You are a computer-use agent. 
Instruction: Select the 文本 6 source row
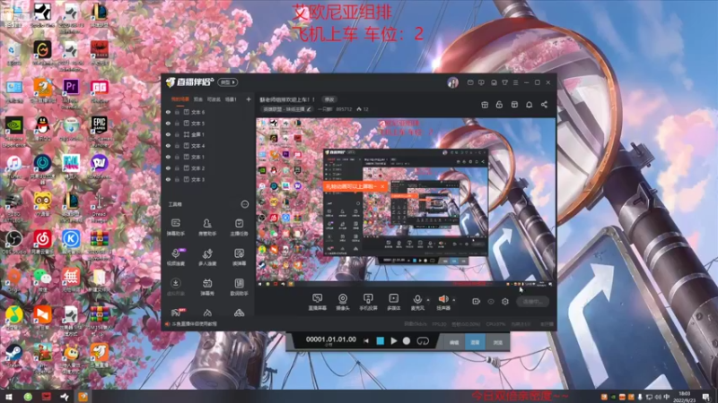[x=208, y=112]
